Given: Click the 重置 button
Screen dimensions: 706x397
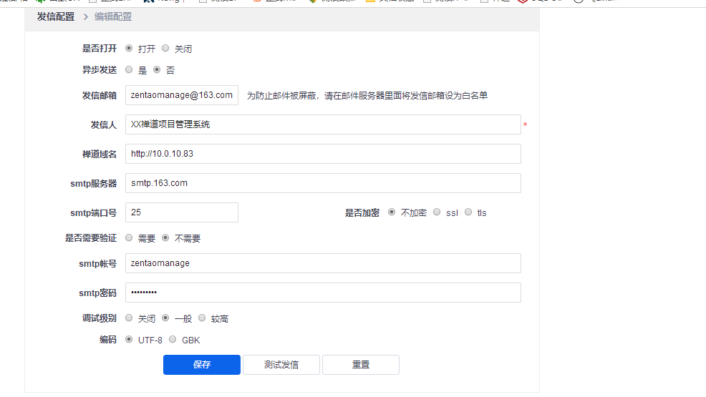Looking at the screenshot, I should [361, 365].
